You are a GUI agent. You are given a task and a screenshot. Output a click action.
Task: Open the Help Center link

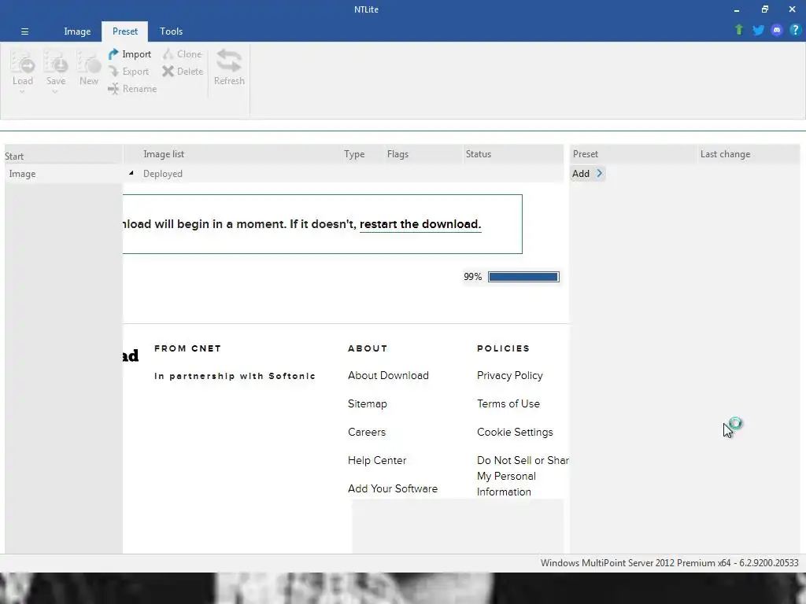[x=377, y=460]
